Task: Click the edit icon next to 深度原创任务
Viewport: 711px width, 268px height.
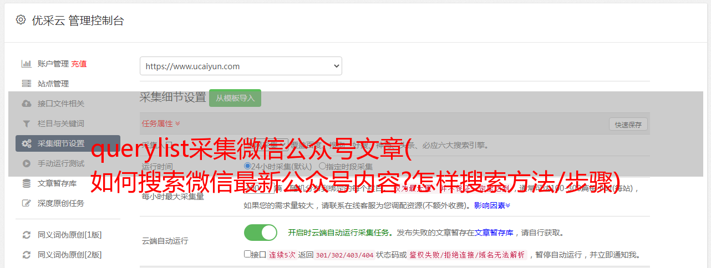Action: [26, 203]
